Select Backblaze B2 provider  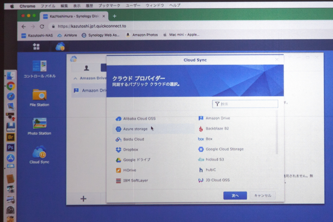214,129
